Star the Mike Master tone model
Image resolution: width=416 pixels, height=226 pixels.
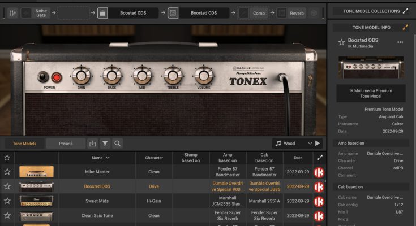point(7,172)
